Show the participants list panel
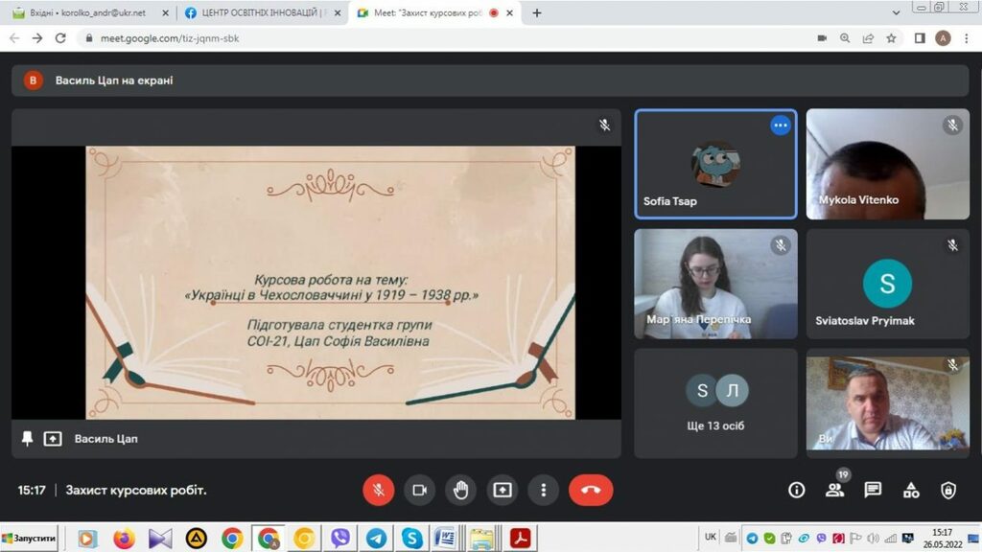The width and height of the screenshot is (982, 552). click(x=834, y=490)
